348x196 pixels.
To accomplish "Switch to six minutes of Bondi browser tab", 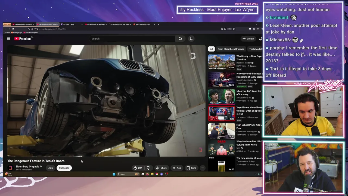I will pyautogui.click(x=23, y=24).
